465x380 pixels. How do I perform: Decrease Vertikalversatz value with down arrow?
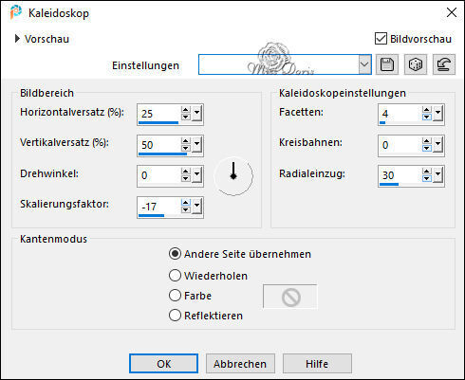pos(186,148)
